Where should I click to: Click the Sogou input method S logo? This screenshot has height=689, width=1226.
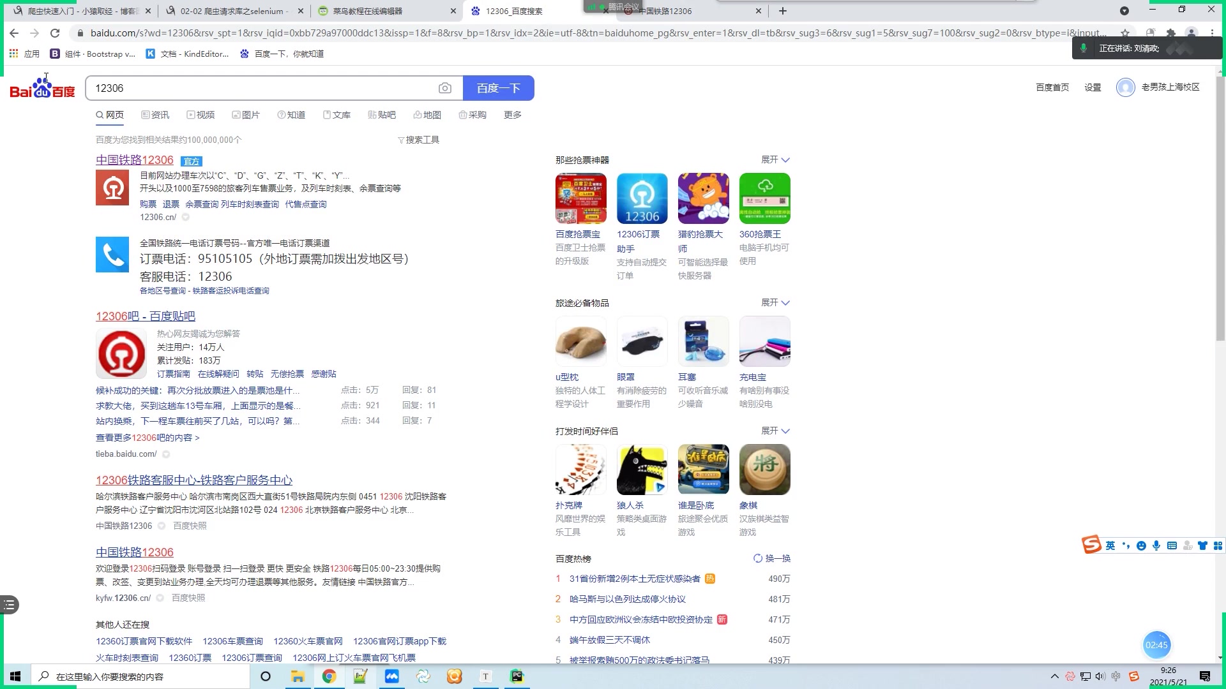click(x=1091, y=544)
